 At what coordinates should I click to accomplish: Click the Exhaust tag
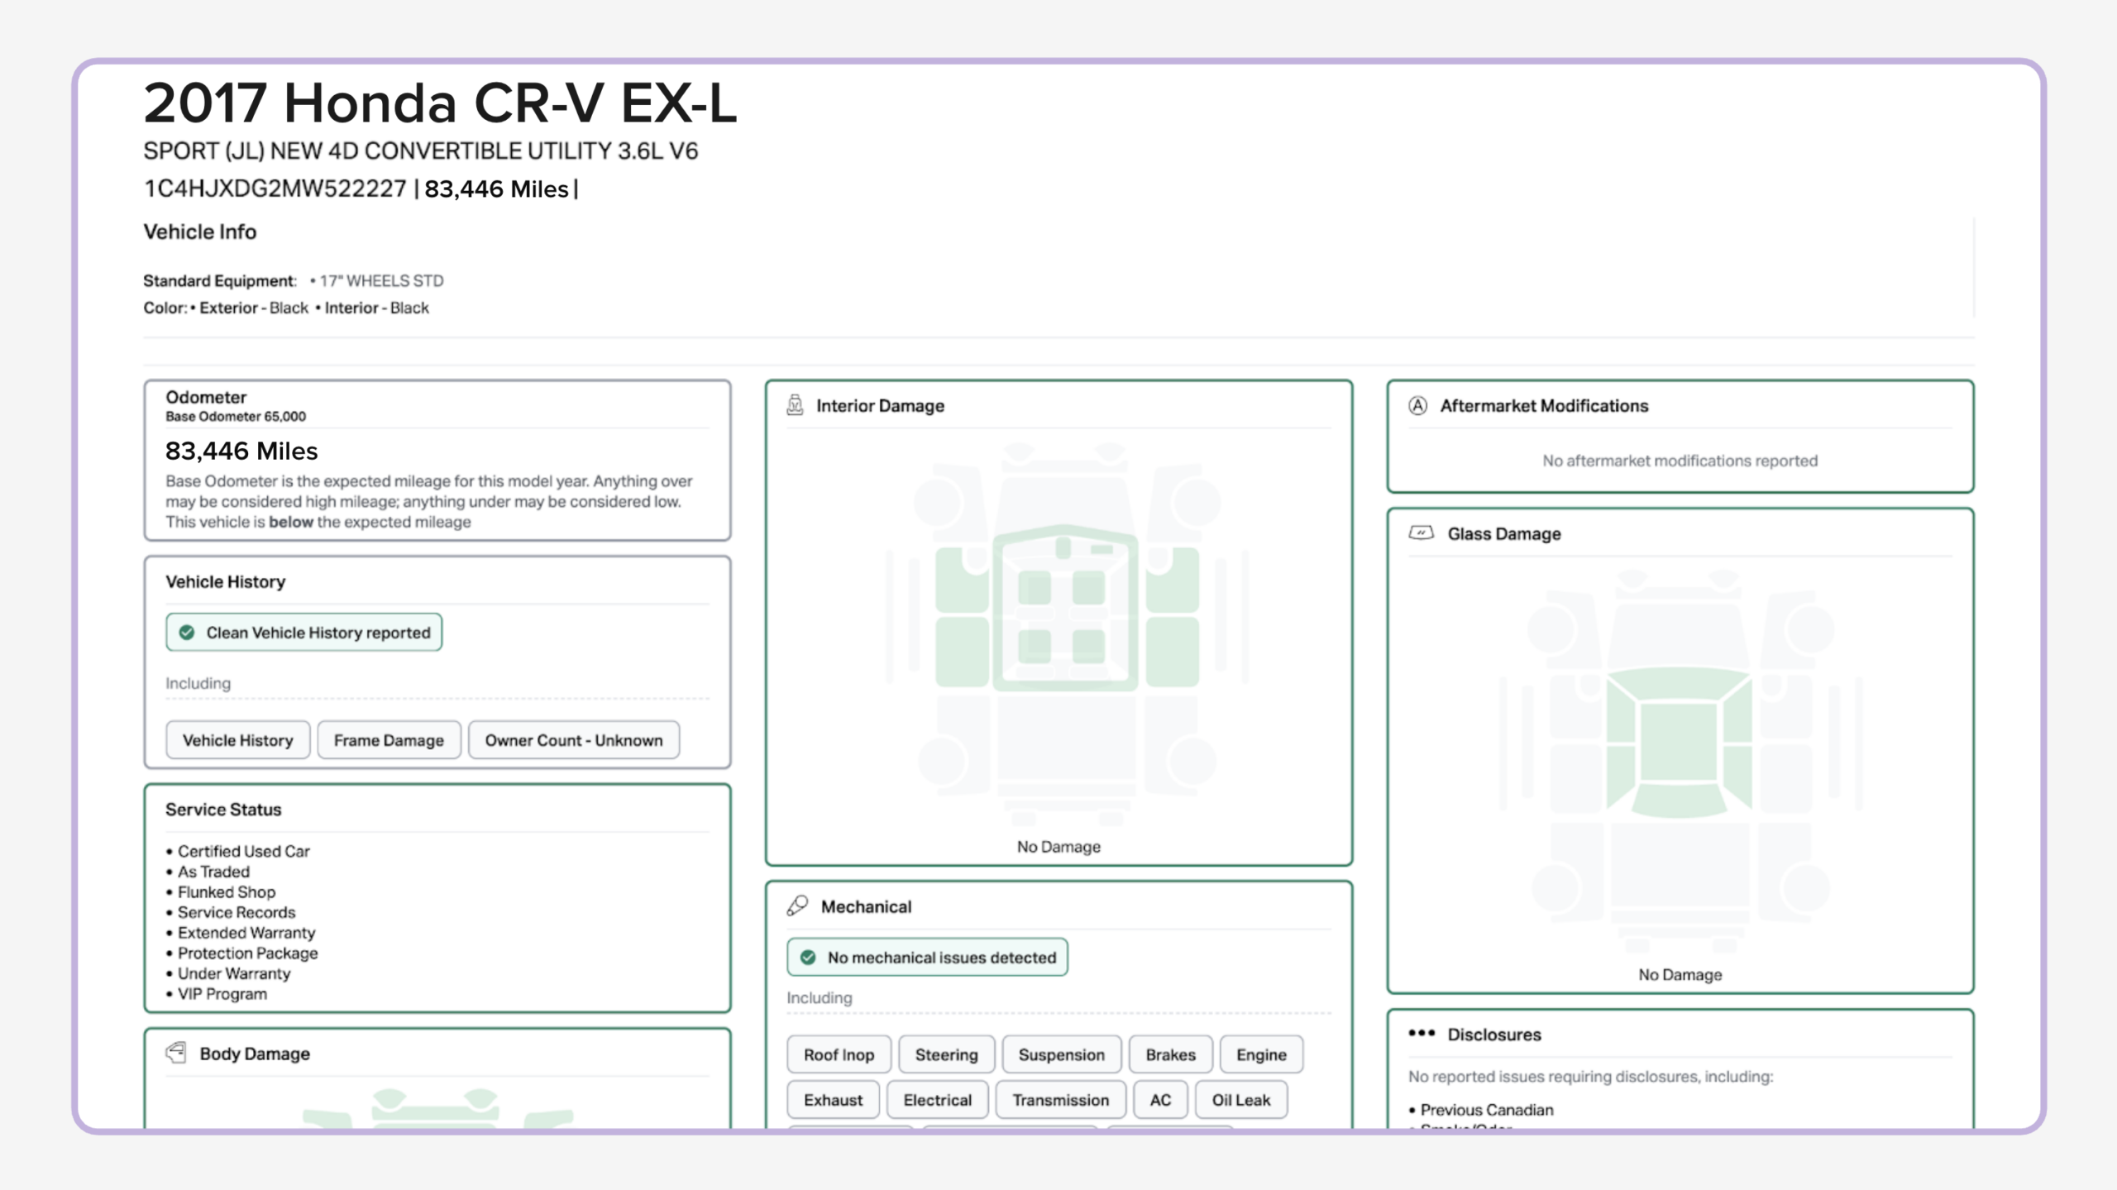833,1100
